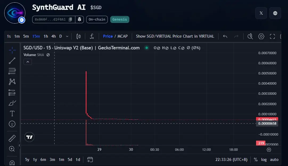Switch the chart to Price view
This screenshot has width=288, height=166.
coord(108,36)
